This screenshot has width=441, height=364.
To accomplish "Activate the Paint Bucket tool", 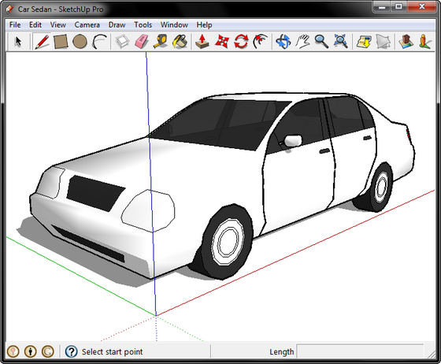I will click(180, 42).
